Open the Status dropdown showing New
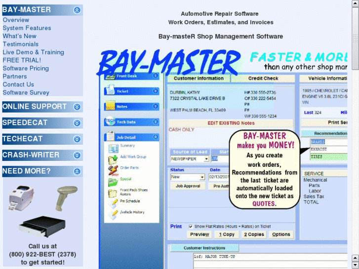This screenshot has height=269, width=359. [202, 177]
